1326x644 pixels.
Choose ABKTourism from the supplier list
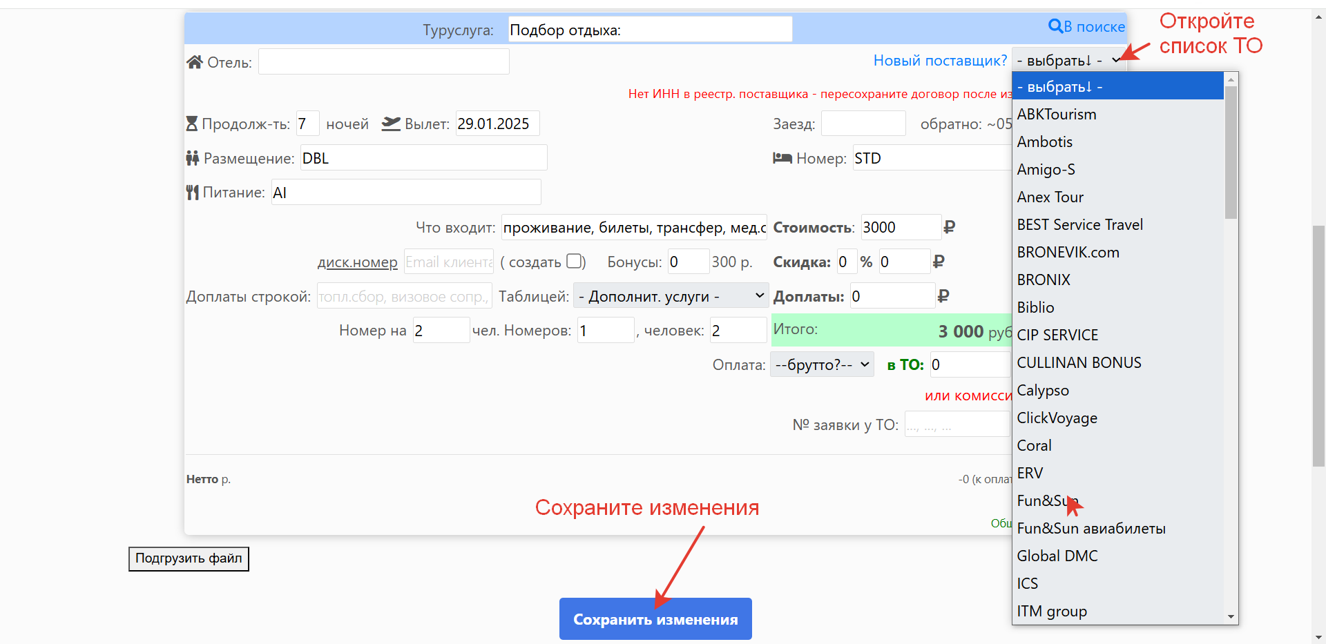coord(1117,114)
